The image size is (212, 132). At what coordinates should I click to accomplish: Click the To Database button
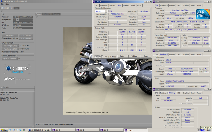(x=26, y=39)
